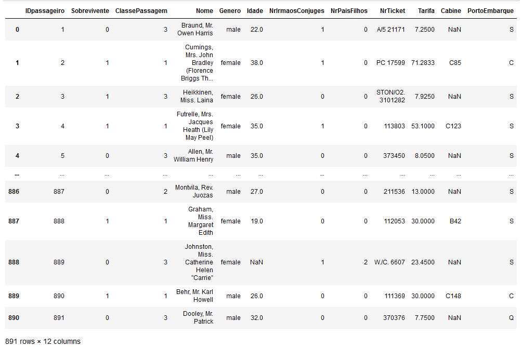Select the Tarifa column header
The image size is (521, 347).
[x=426, y=10]
